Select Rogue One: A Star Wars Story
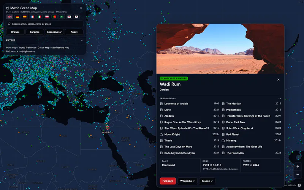Viewport: 304px width, 190px height. [189, 122]
